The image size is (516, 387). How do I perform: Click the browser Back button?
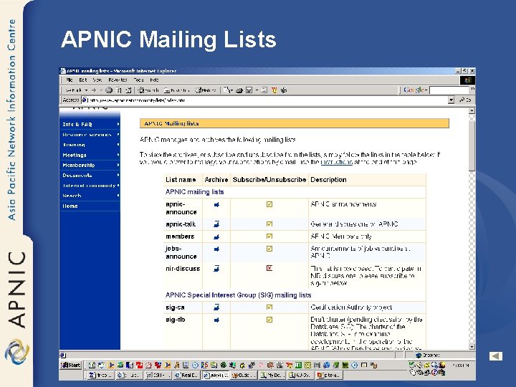pos(74,90)
